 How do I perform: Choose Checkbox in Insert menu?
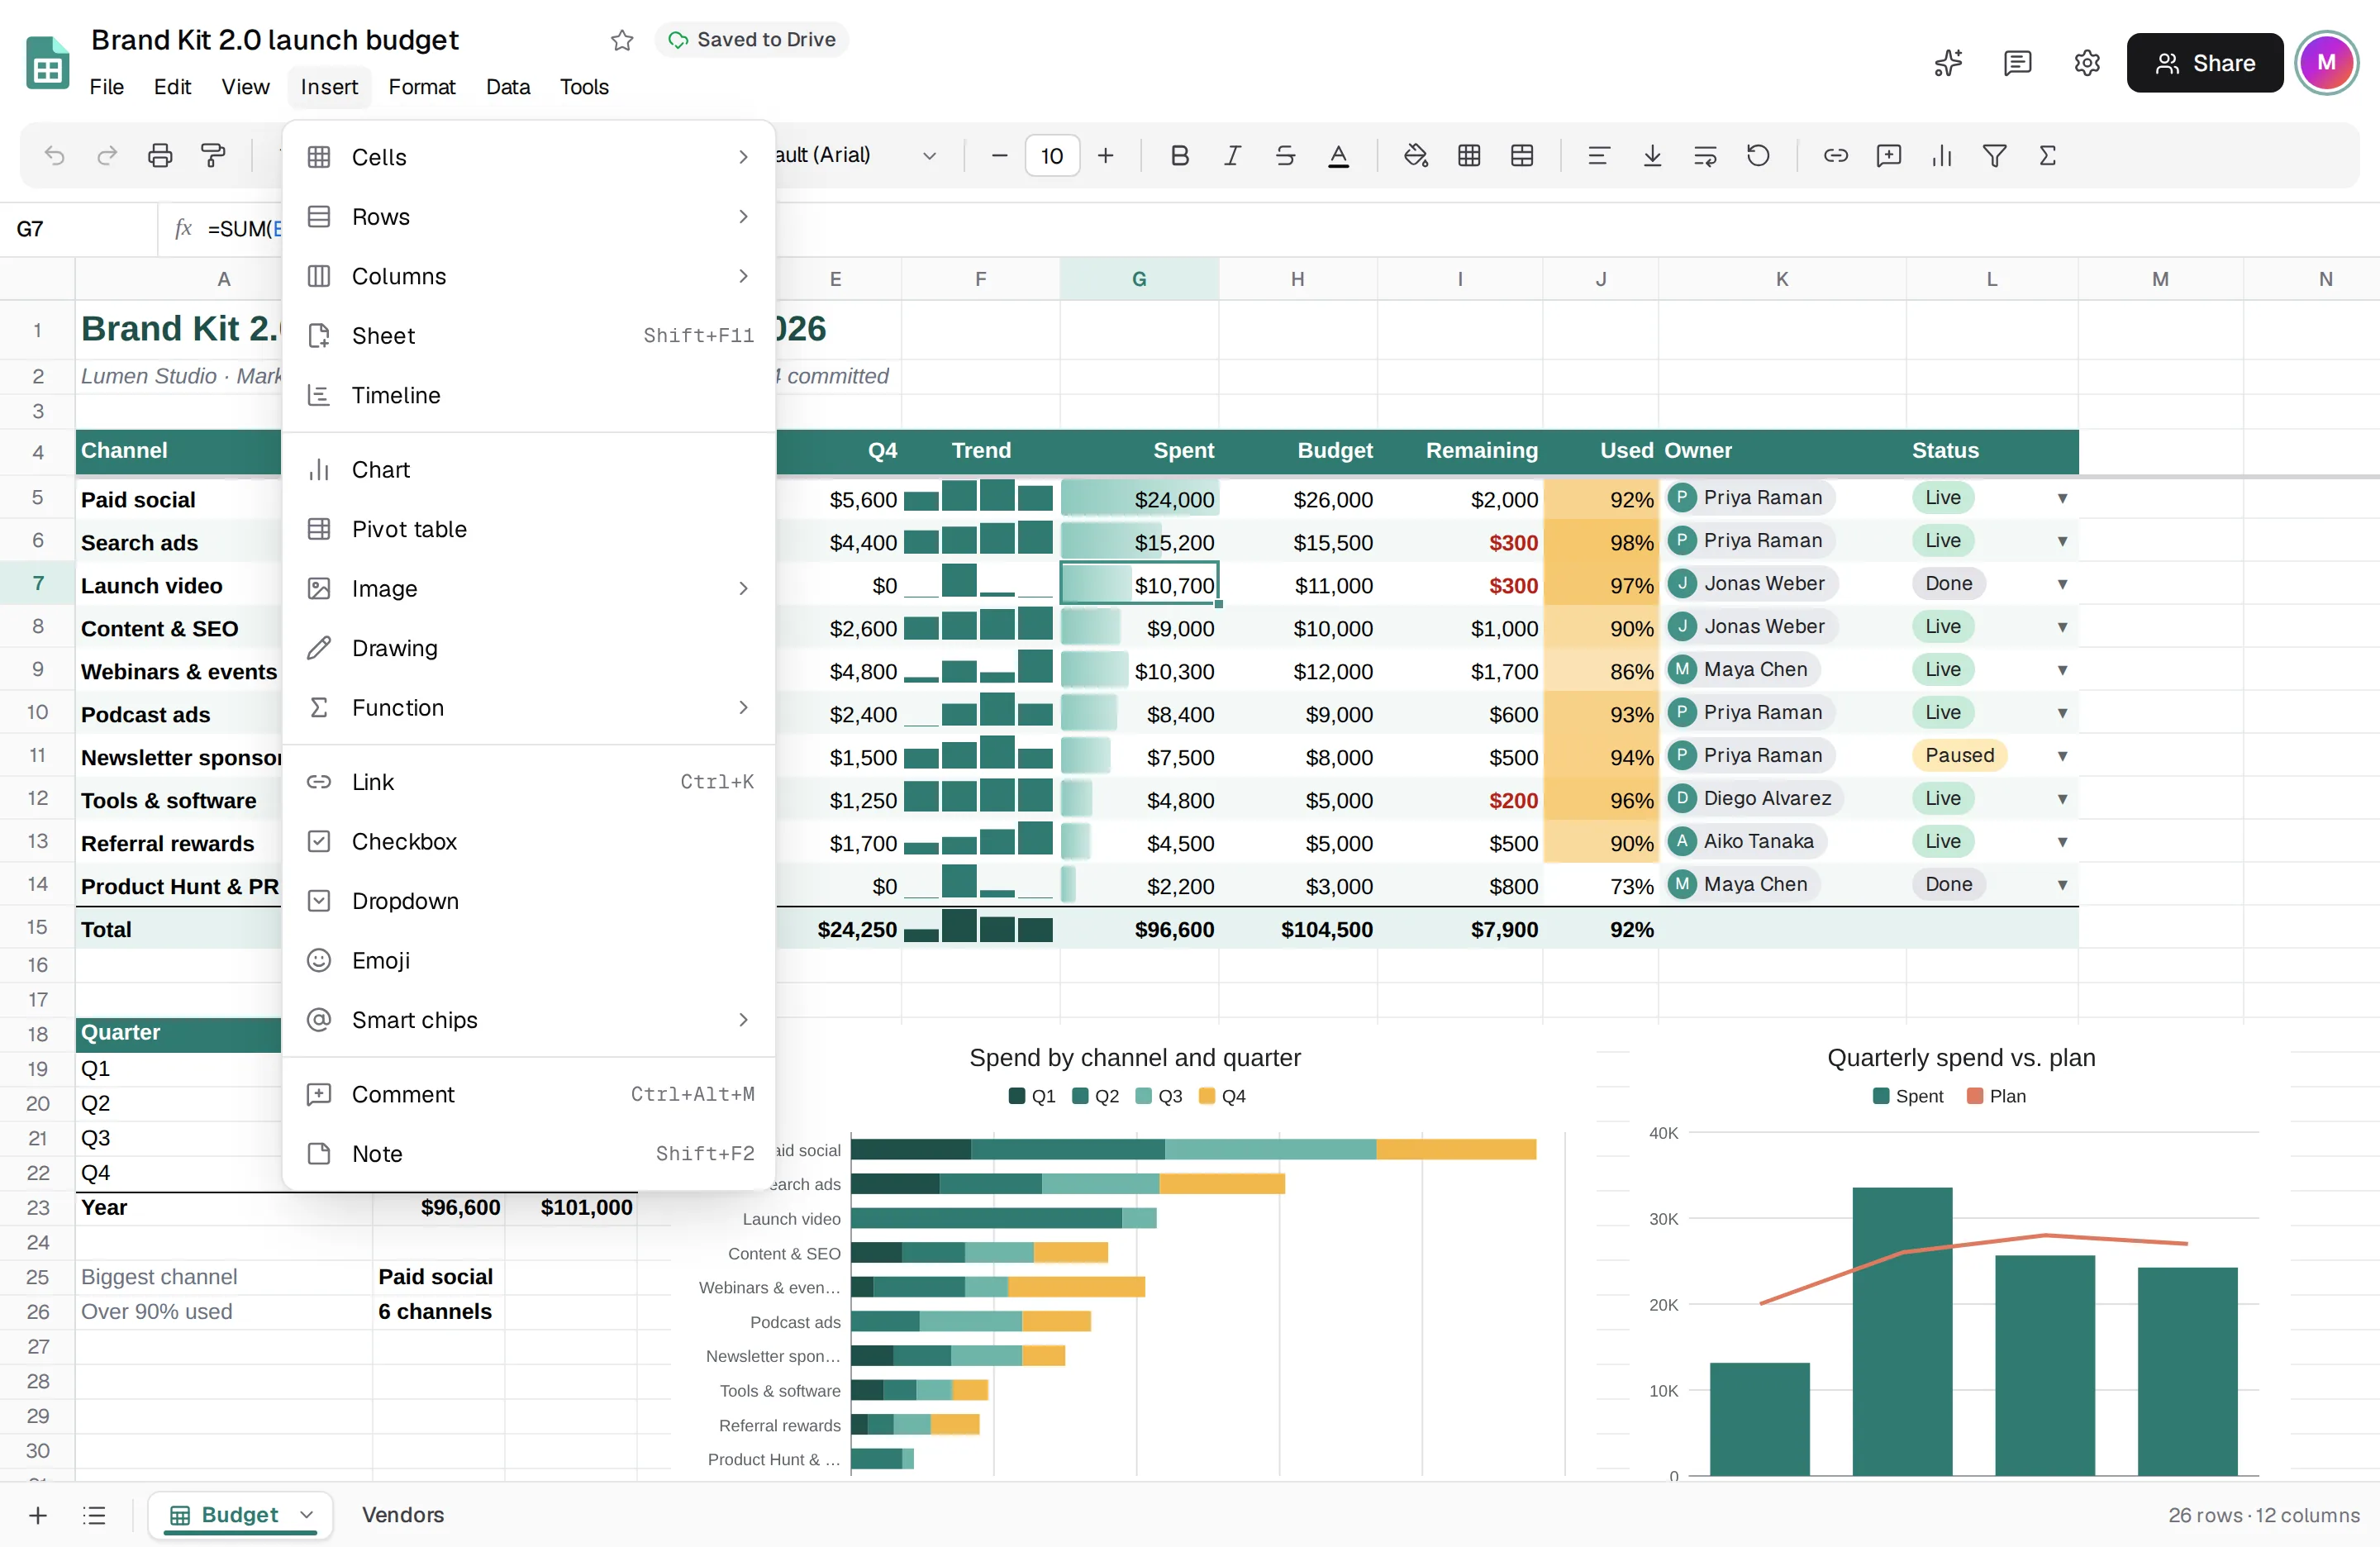point(529,842)
